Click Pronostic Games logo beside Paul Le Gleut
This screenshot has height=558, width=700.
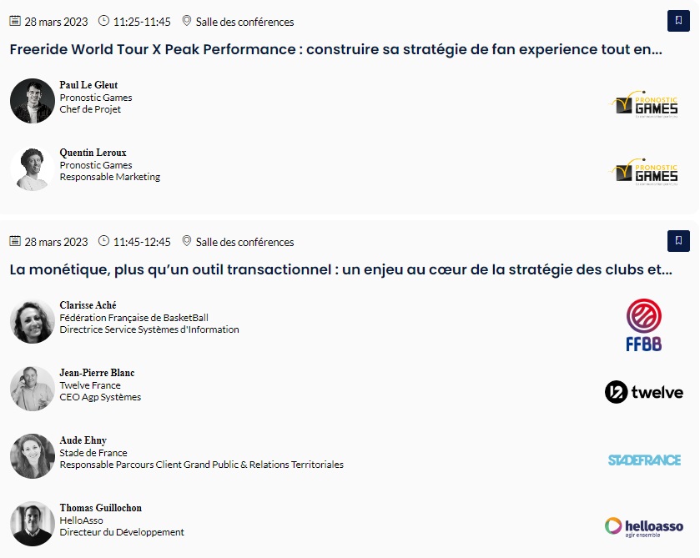tap(643, 103)
